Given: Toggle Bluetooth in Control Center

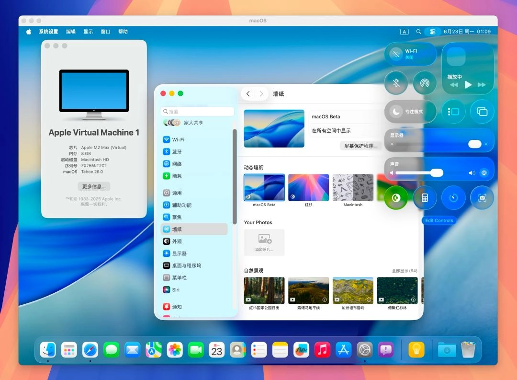Looking at the screenshot, I should (396, 82).
